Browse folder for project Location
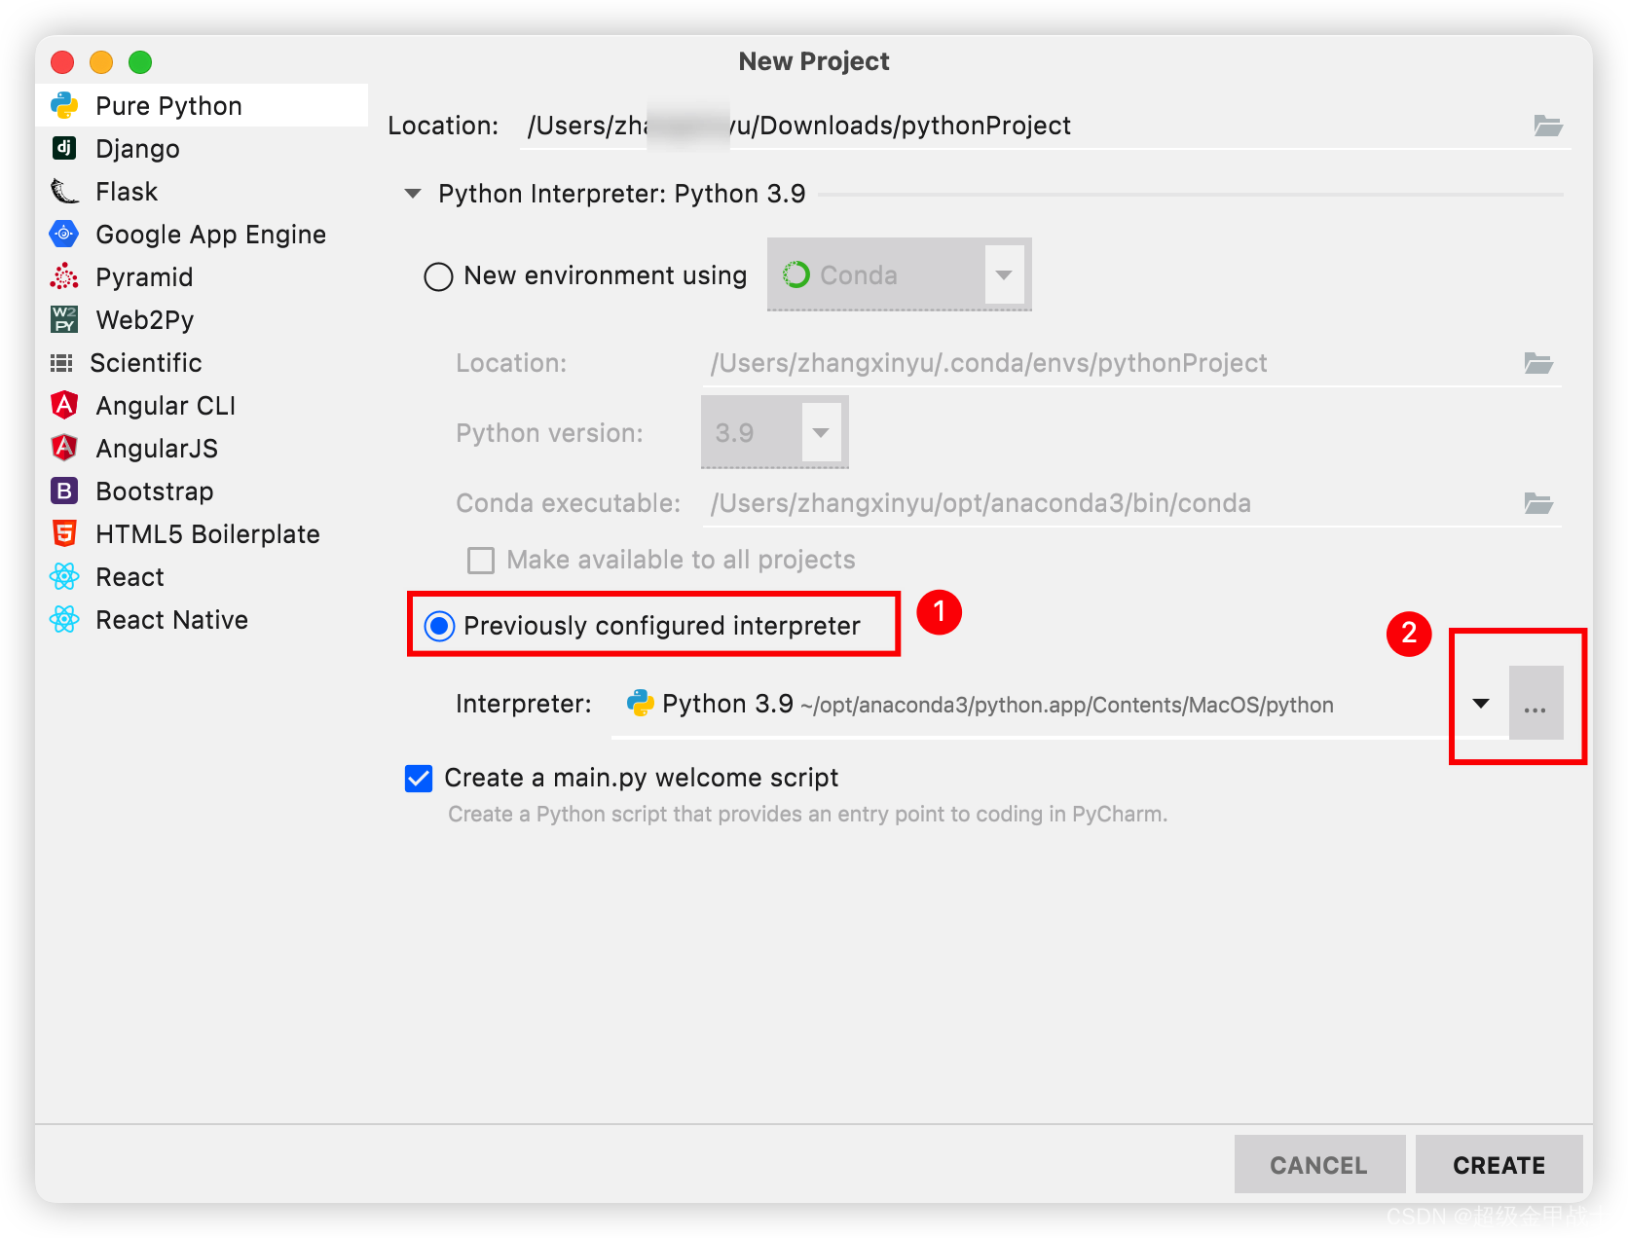Viewport: 1628px width, 1238px height. (x=1547, y=126)
